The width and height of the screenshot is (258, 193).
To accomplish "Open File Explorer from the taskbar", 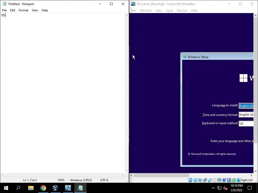I will (x=31, y=188).
